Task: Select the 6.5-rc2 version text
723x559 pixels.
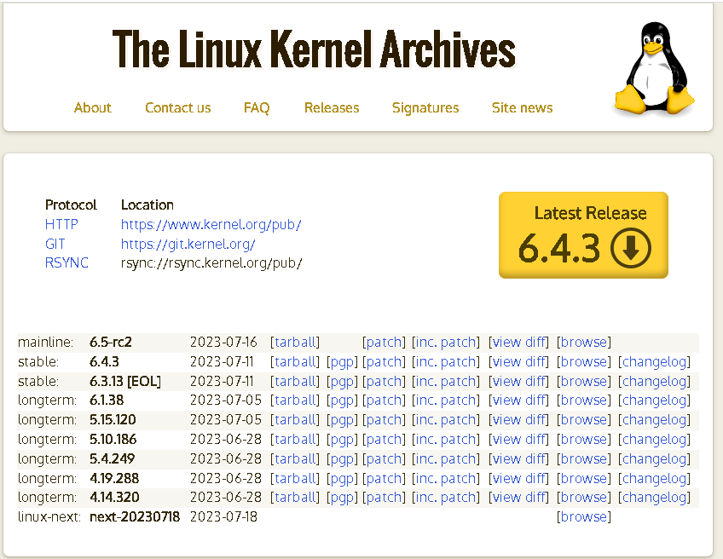Action: pyautogui.click(x=111, y=343)
